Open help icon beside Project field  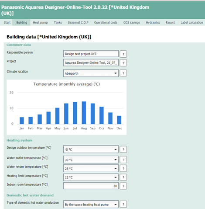click(123, 63)
